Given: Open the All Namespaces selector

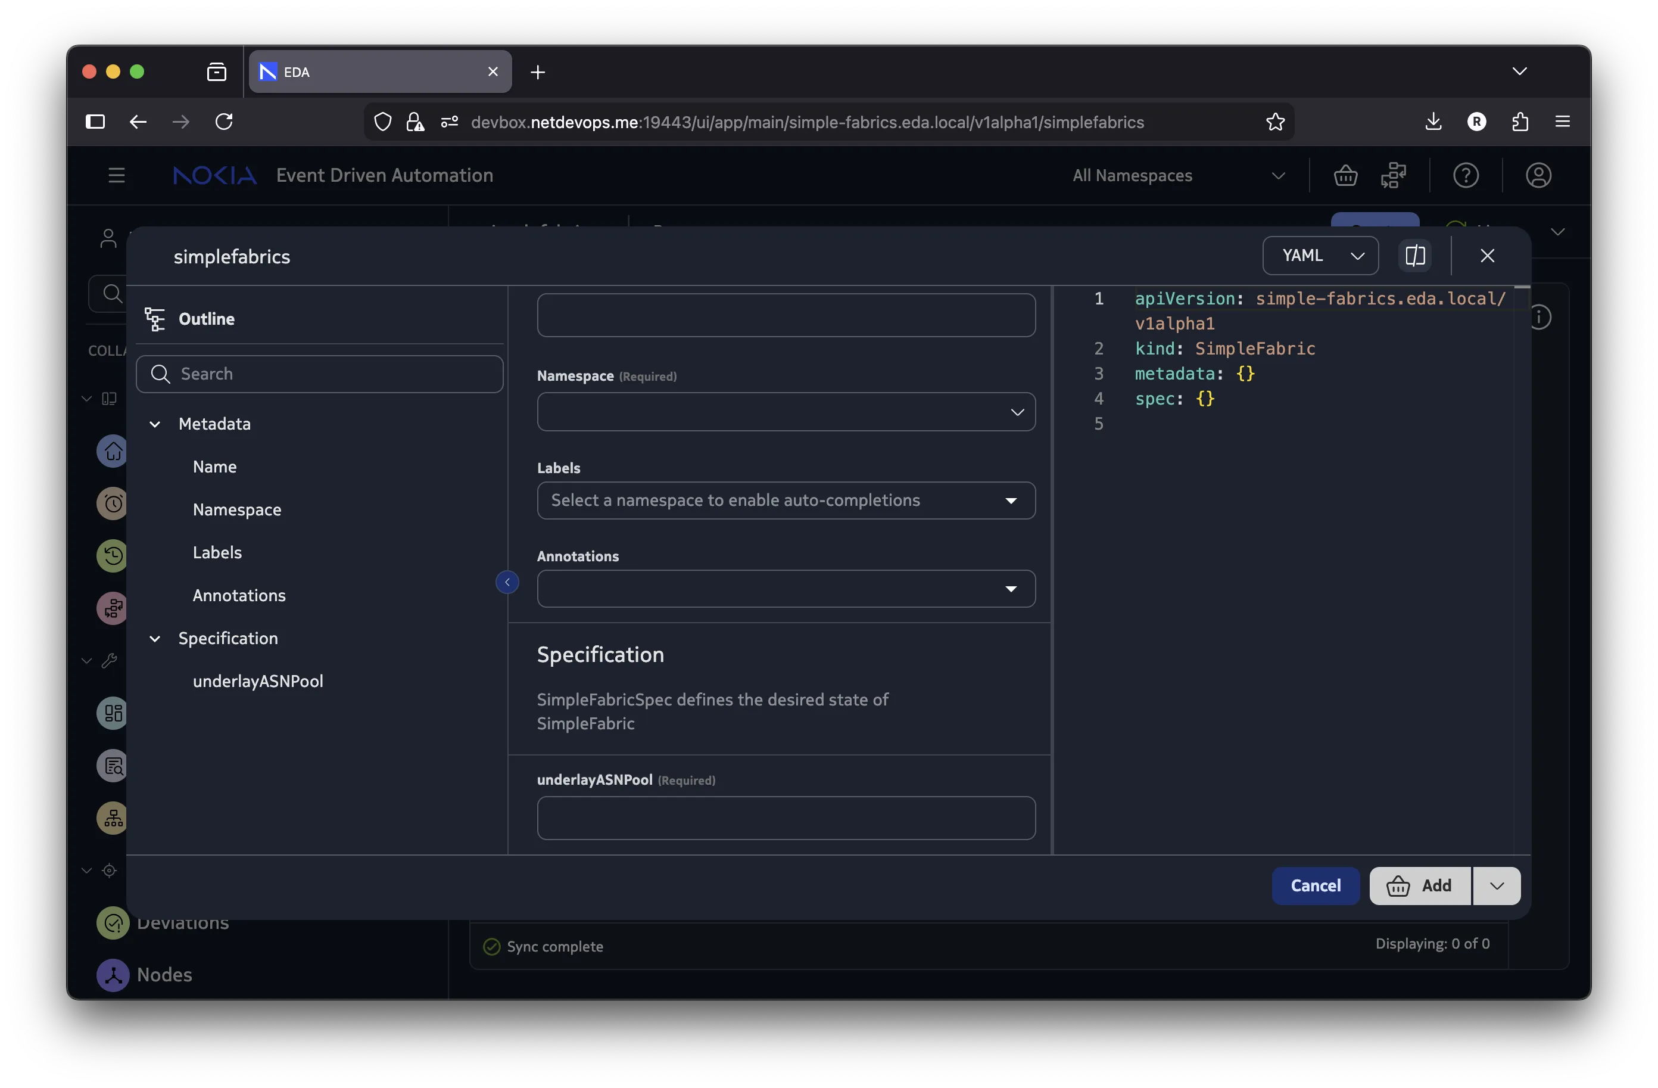Looking at the screenshot, I should coord(1178,176).
